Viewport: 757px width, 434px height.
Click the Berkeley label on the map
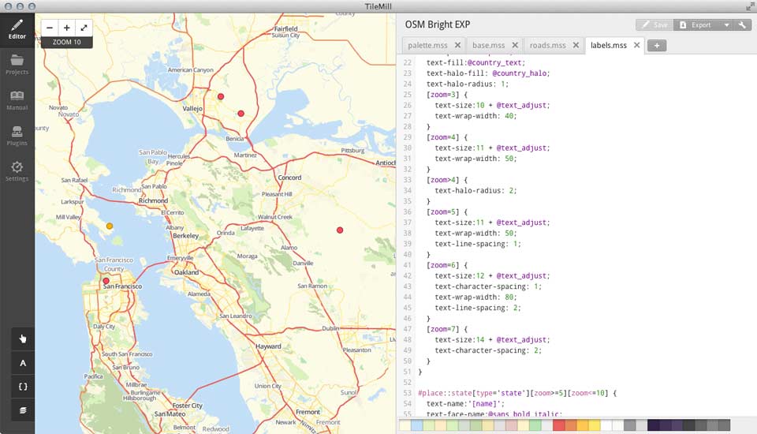click(185, 236)
